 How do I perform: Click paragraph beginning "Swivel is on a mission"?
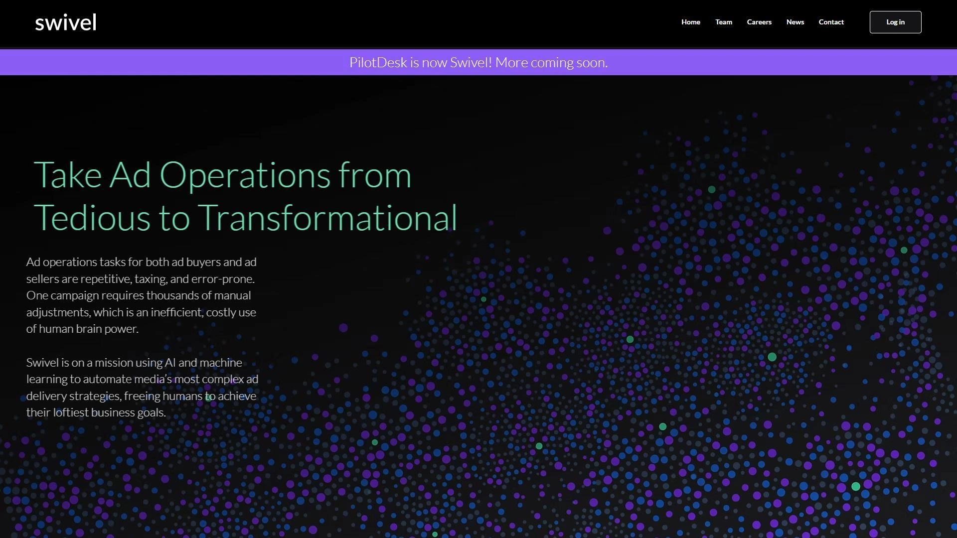tap(142, 387)
